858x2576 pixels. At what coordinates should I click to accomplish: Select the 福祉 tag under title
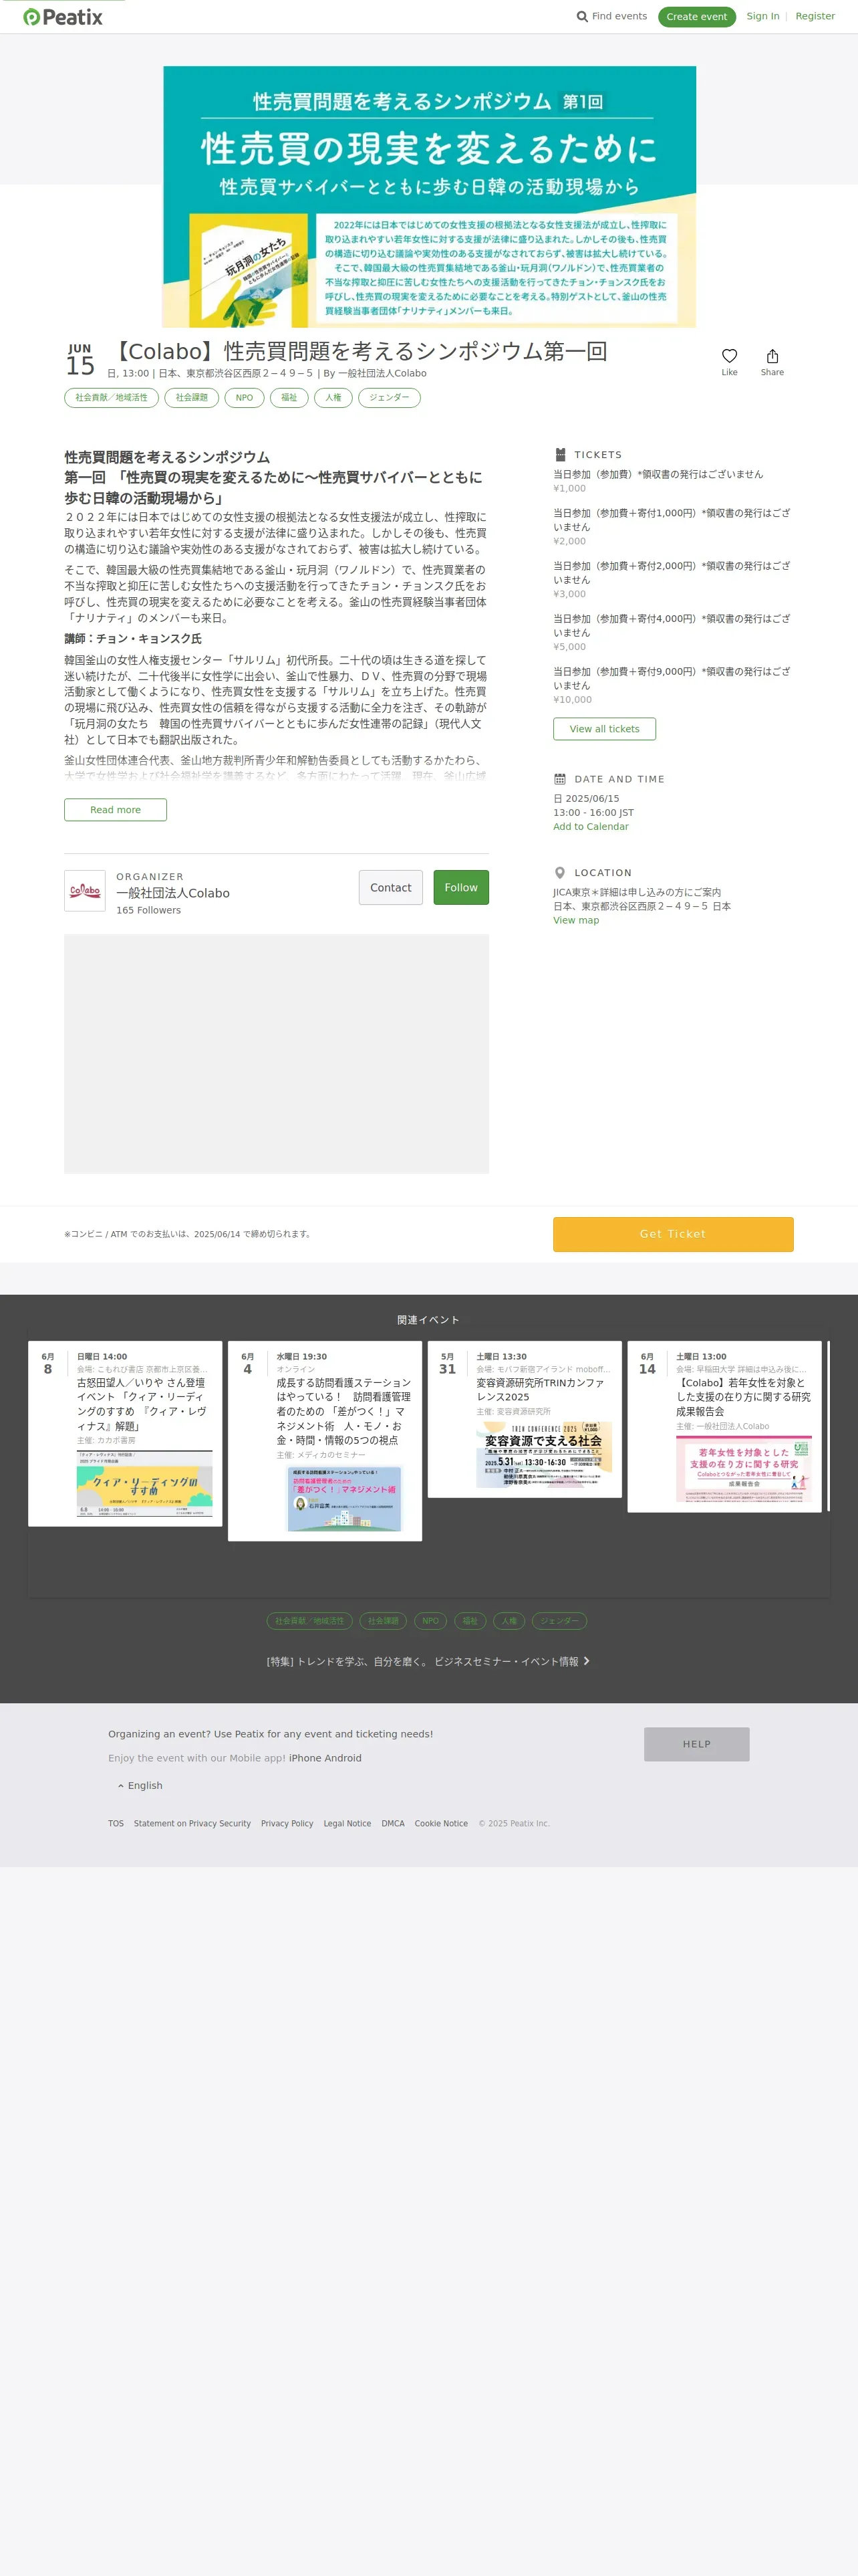pos(289,398)
